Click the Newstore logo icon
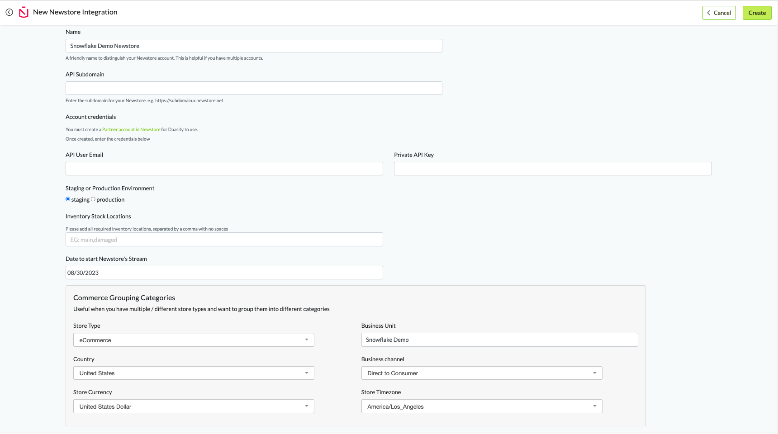The image size is (778, 434). click(x=24, y=12)
